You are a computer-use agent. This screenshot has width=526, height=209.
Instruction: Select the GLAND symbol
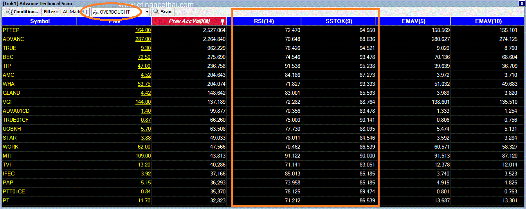coord(11,93)
